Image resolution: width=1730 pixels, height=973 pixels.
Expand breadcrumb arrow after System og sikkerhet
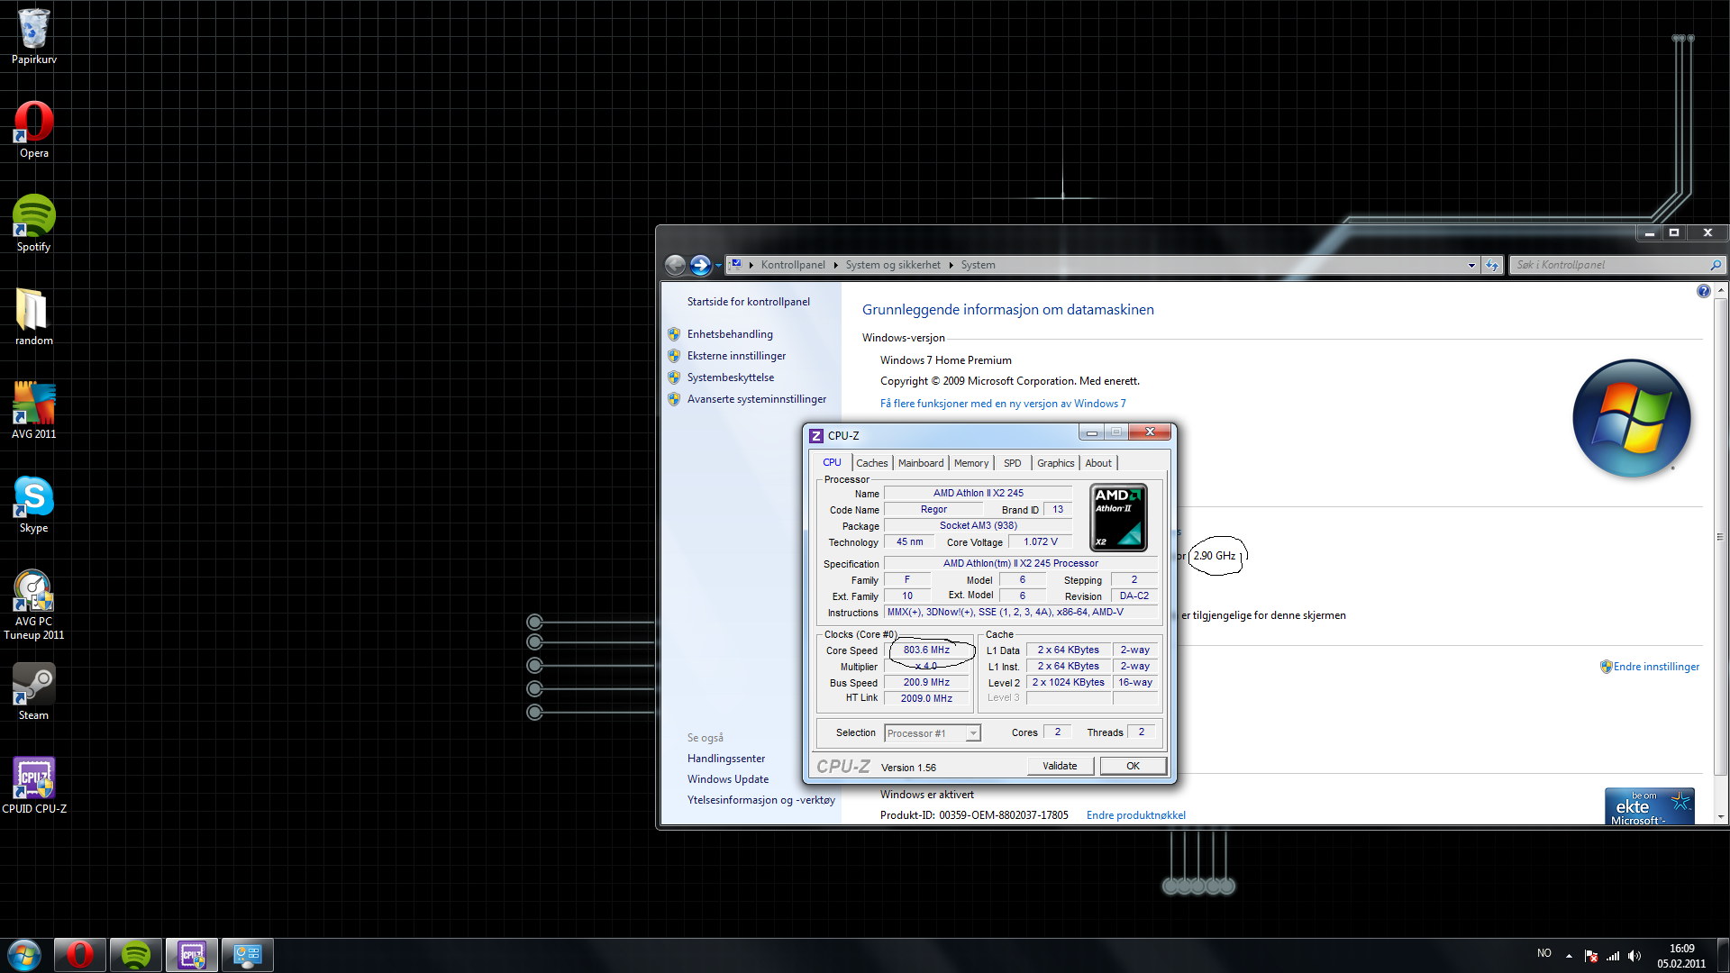[951, 265]
